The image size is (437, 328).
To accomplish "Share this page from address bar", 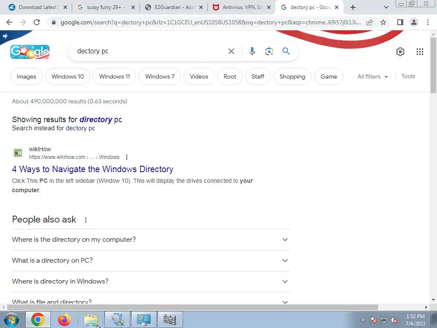I will click(370, 22).
